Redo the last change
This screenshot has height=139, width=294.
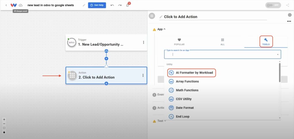120,5
